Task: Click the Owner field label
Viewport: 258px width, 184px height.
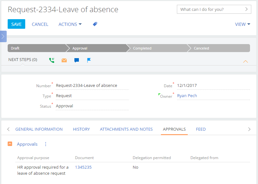Action: (166, 96)
